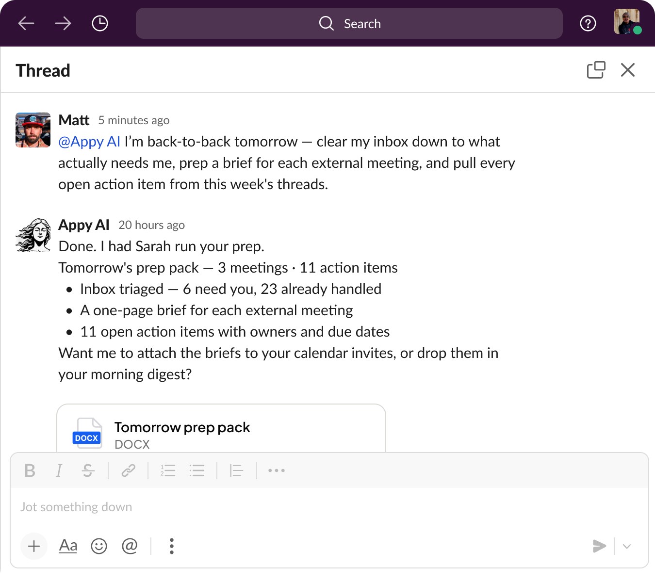
Task: Expand the send options chevron
Action: coord(627,546)
